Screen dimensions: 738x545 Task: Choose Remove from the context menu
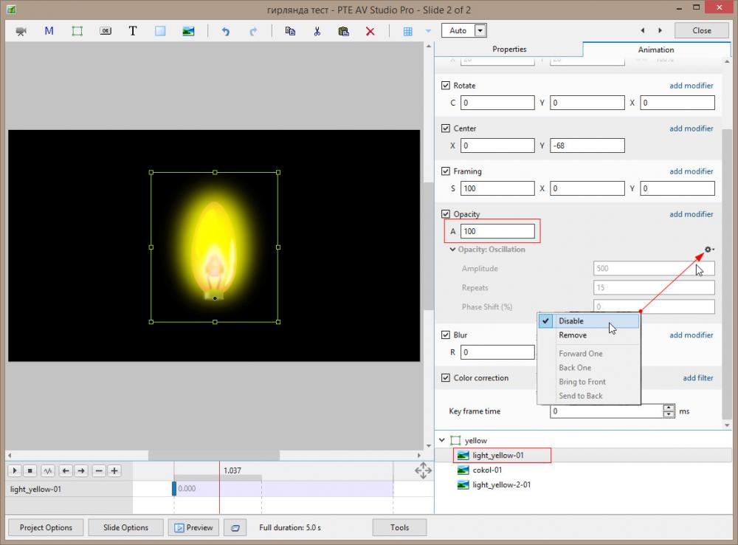573,335
